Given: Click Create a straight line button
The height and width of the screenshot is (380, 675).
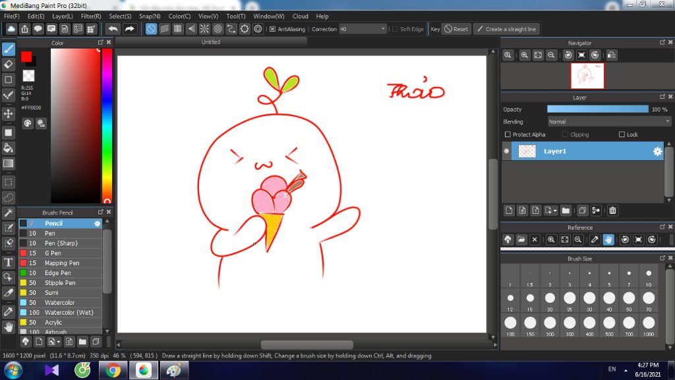Looking at the screenshot, I should [x=507, y=29].
